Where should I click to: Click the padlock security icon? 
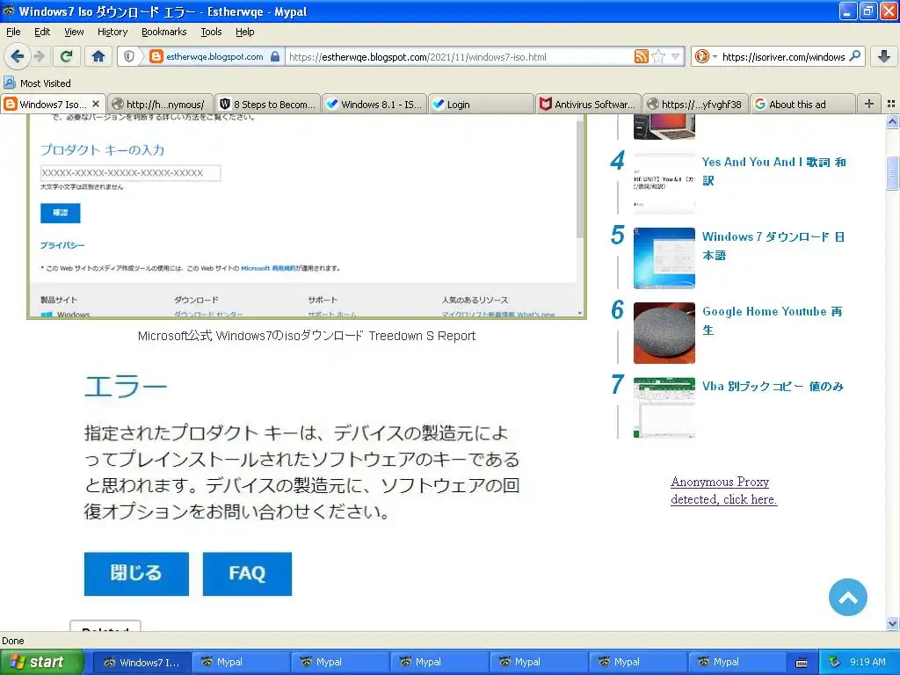[x=275, y=57]
